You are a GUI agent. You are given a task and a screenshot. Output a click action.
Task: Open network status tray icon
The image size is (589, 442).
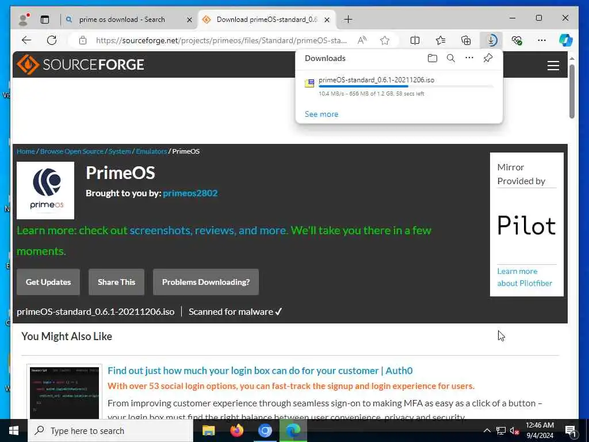(x=501, y=430)
